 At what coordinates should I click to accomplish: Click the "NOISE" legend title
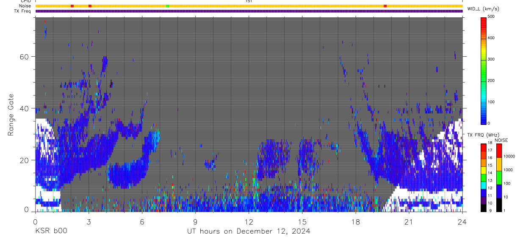click(x=501, y=140)
